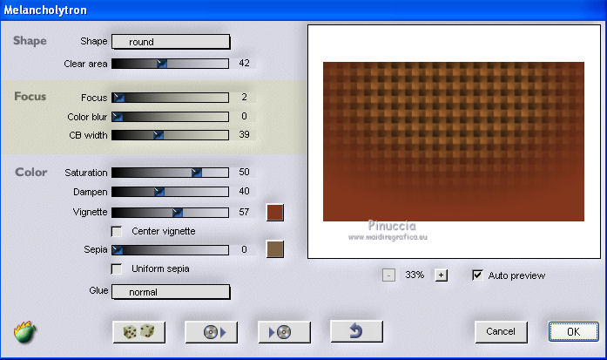Open the Glue dropdown set to normal
This screenshot has width=607, height=360.
coord(171,292)
